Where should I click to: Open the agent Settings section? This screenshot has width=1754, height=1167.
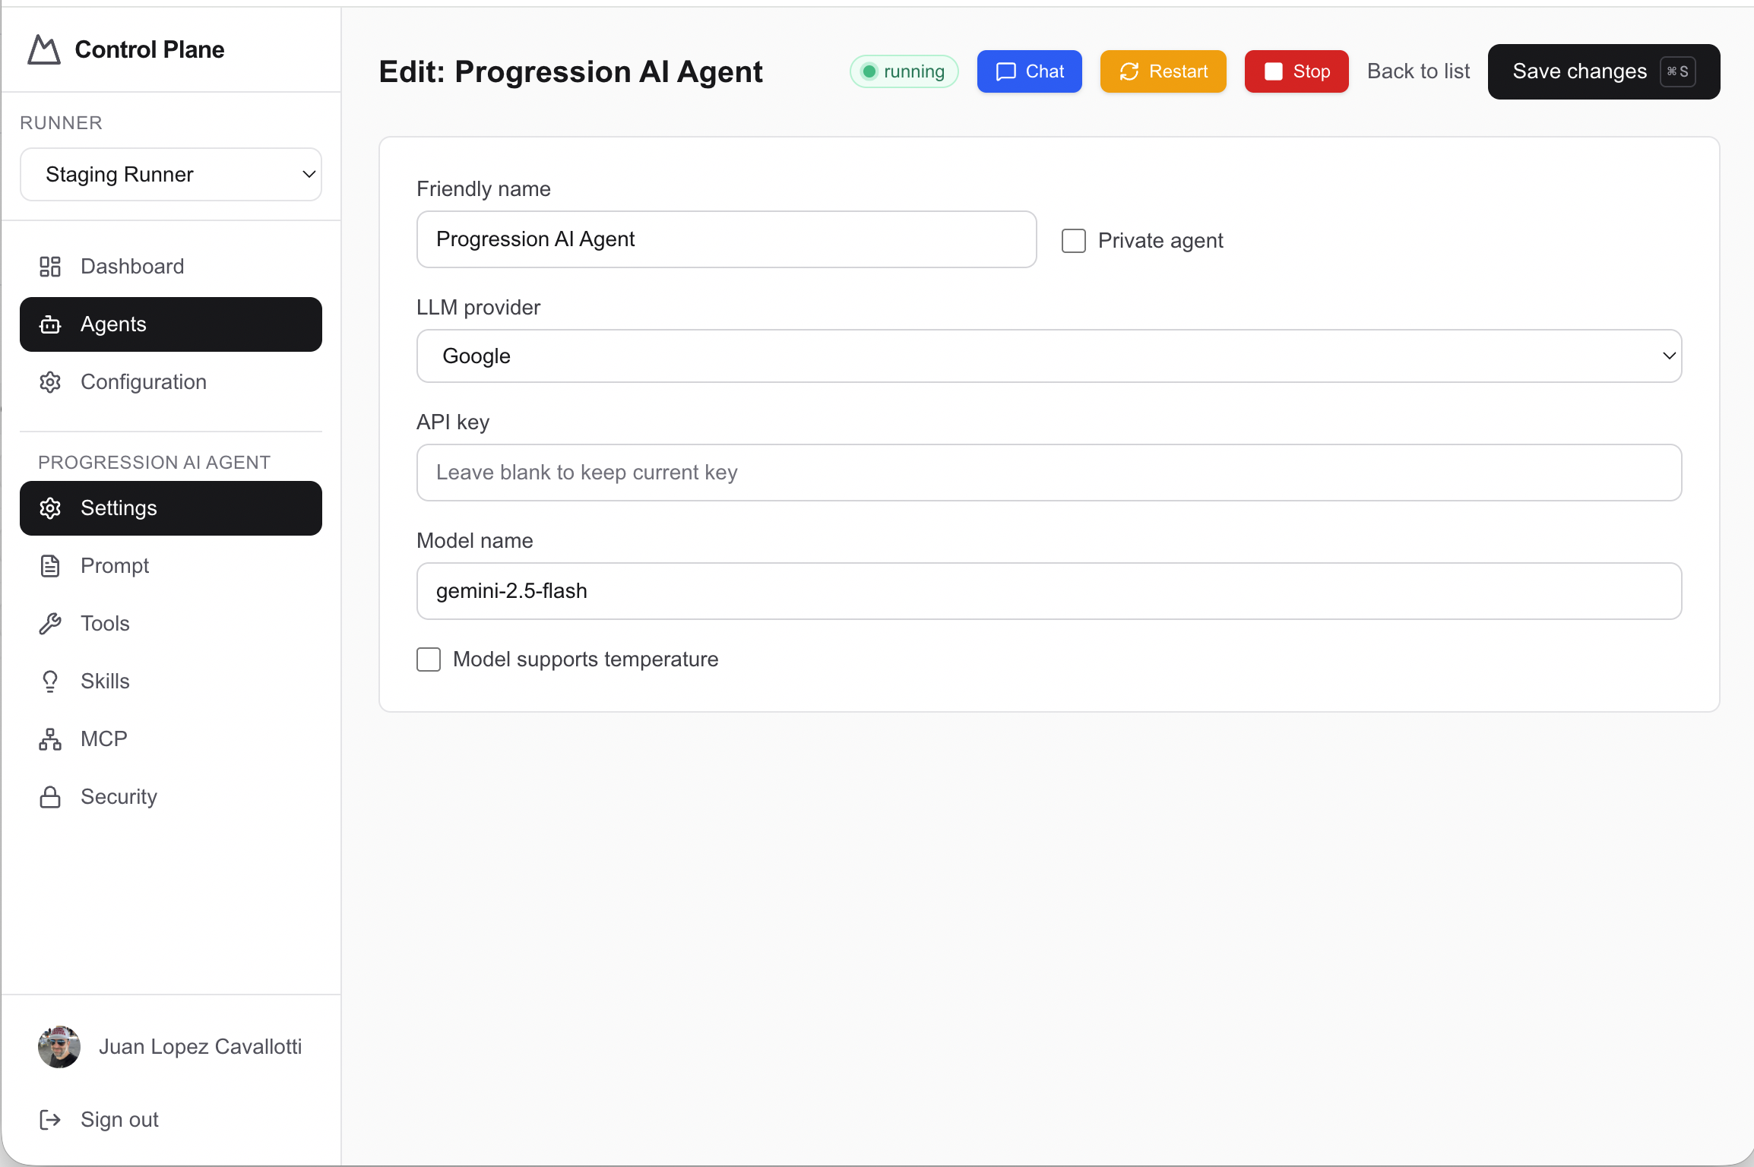coord(171,508)
